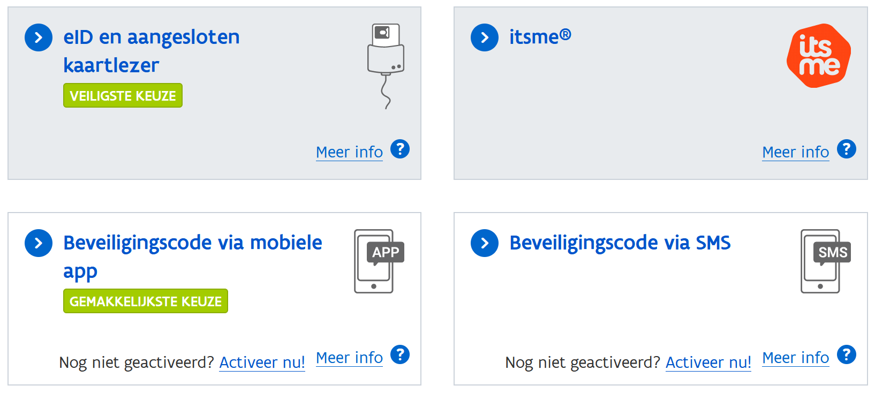Click 'Activeer nu!' for mobile app code
The image size is (875, 393).
click(262, 362)
